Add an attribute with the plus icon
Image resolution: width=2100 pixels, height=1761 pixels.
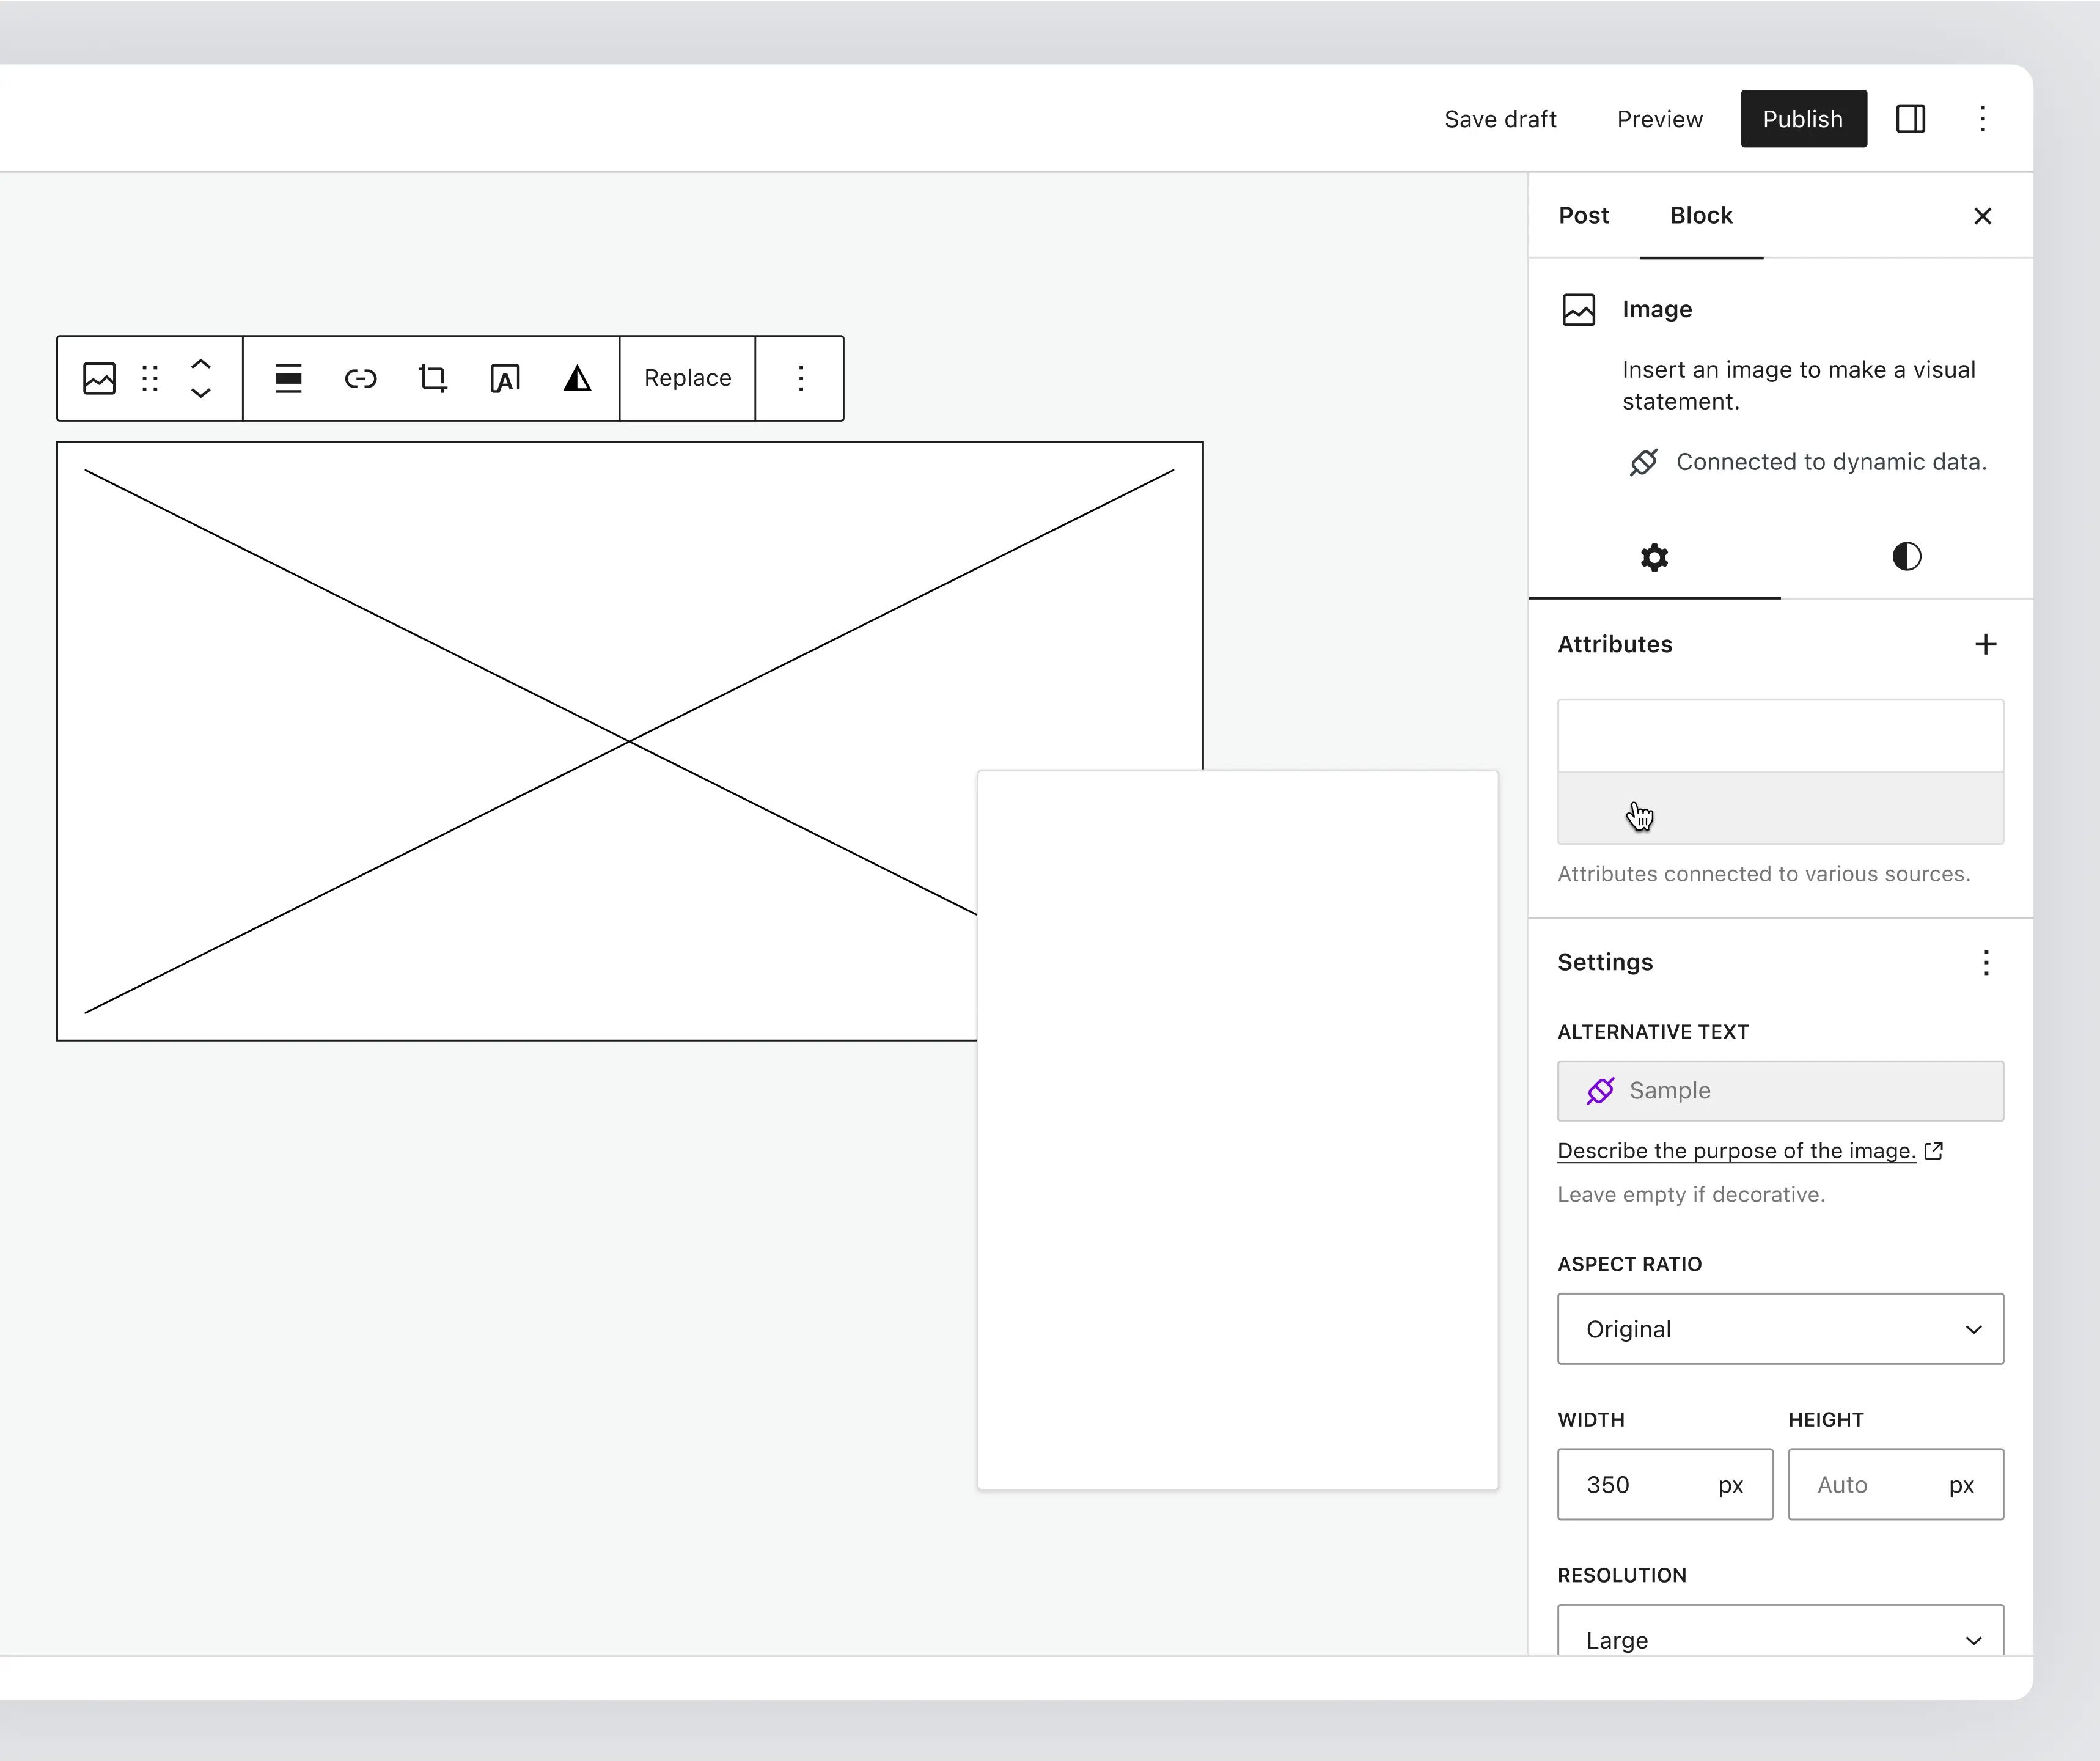tap(1985, 645)
